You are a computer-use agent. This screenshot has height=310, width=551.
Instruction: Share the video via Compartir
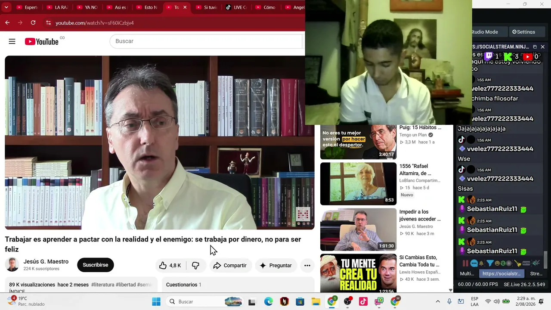[230, 266]
